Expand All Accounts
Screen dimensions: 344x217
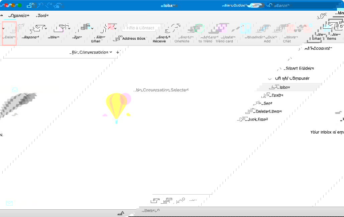[300, 49]
